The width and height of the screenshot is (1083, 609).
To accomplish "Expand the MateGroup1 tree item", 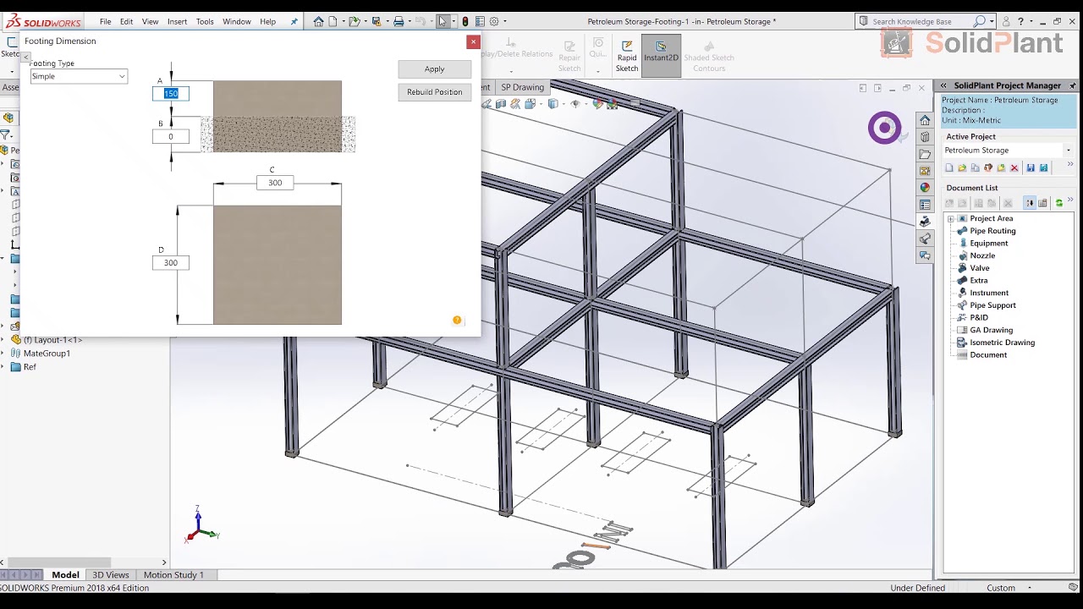I will pyautogui.click(x=3, y=354).
